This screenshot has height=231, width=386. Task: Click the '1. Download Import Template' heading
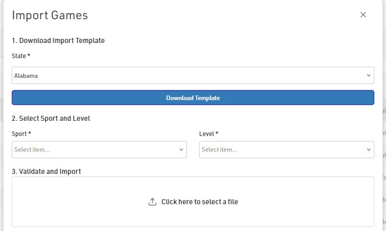point(58,40)
